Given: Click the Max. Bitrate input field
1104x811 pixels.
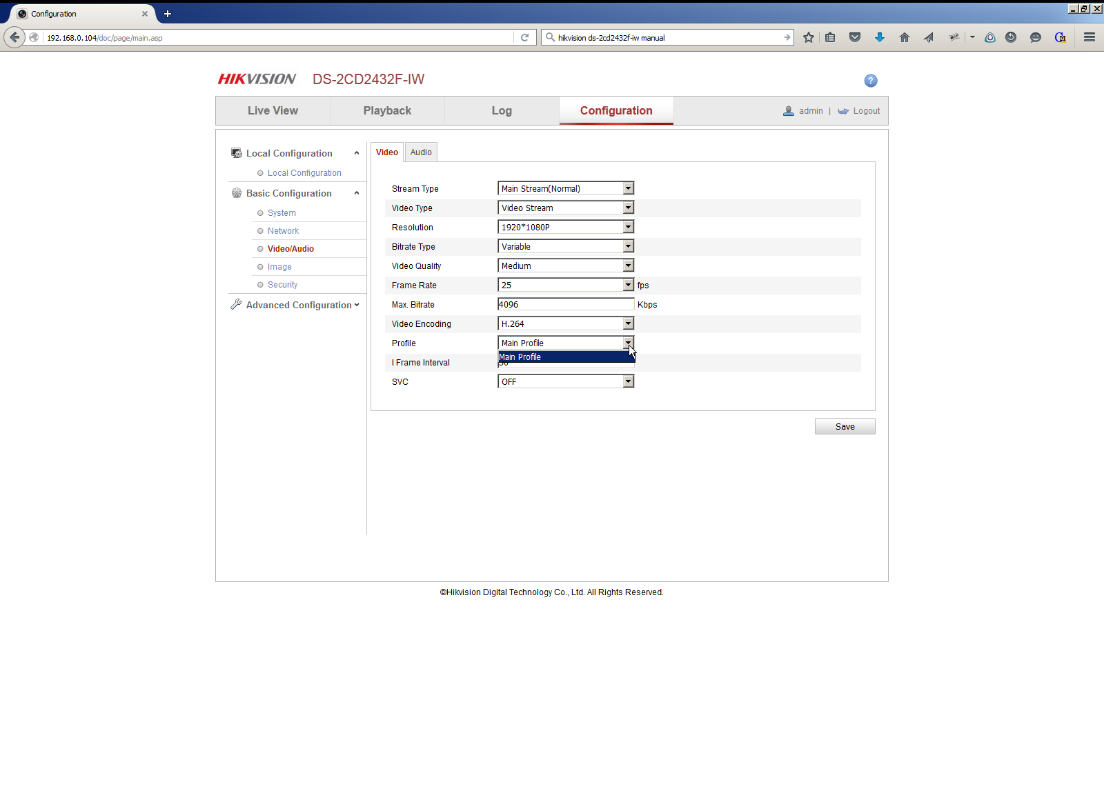Looking at the screenshot, I should point(566,304).
